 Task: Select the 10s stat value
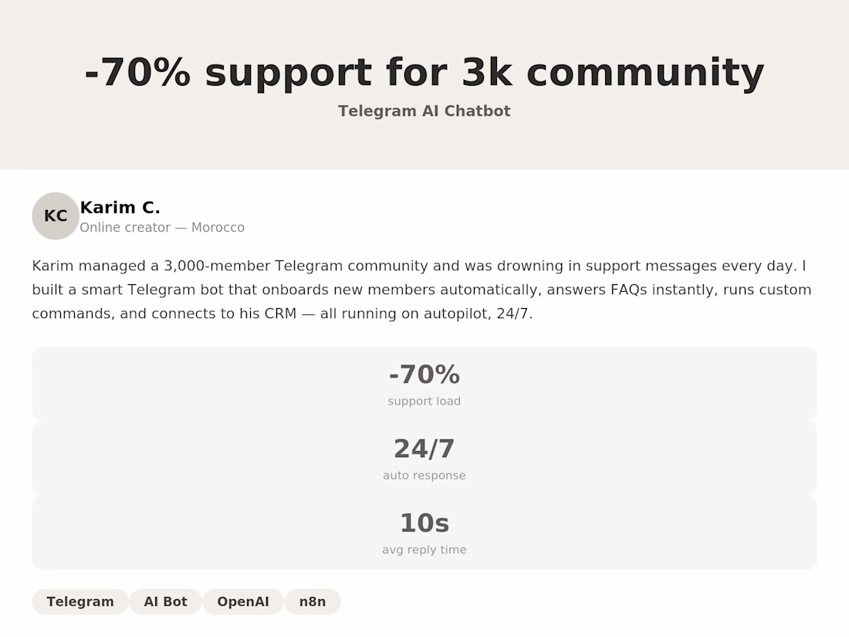point(424,523)
